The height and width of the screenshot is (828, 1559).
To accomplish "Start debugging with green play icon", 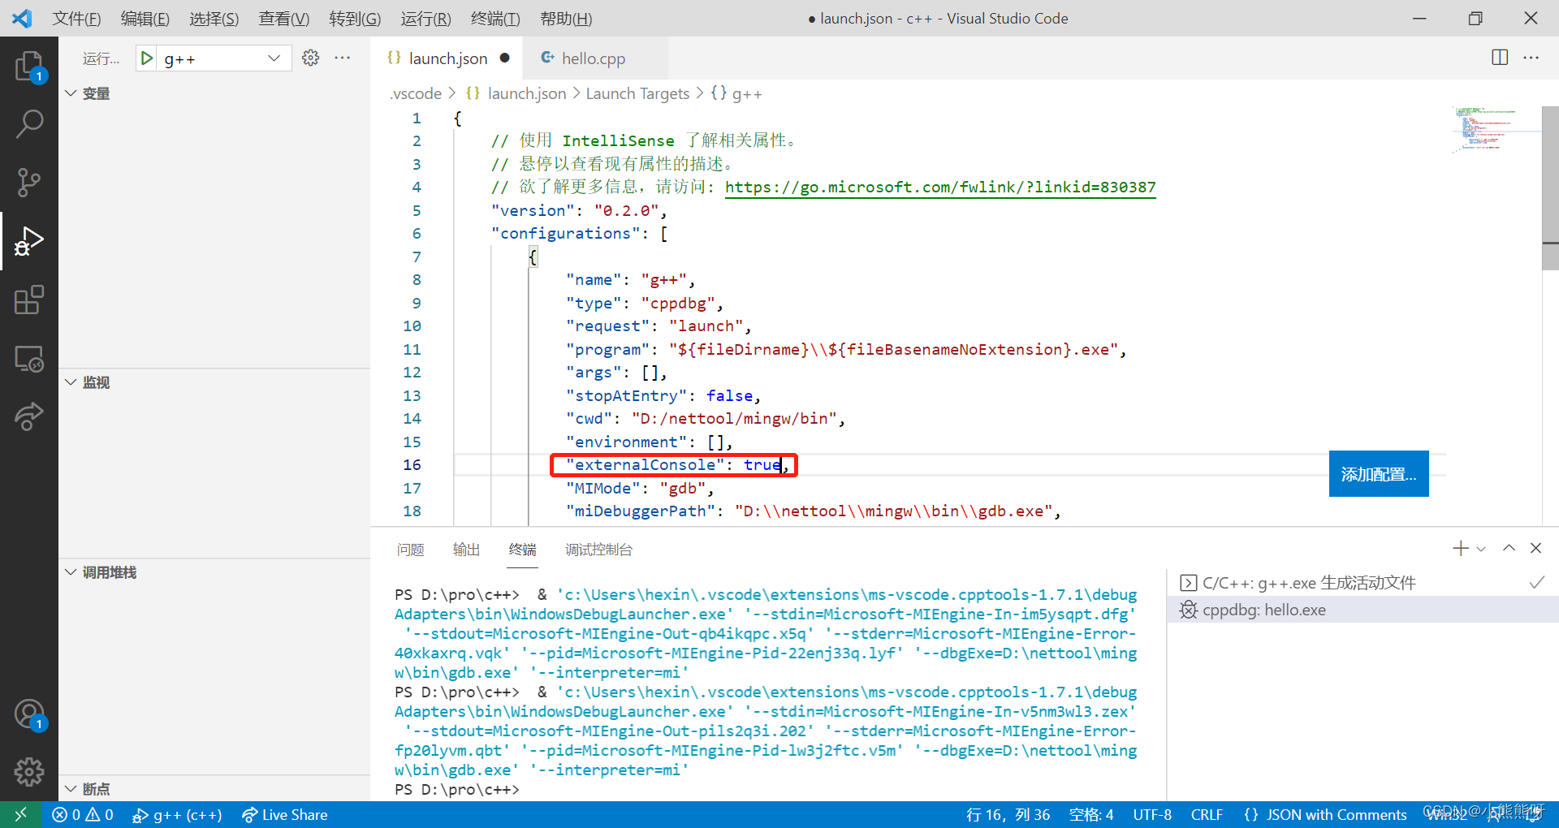I will tap(147, 58).
